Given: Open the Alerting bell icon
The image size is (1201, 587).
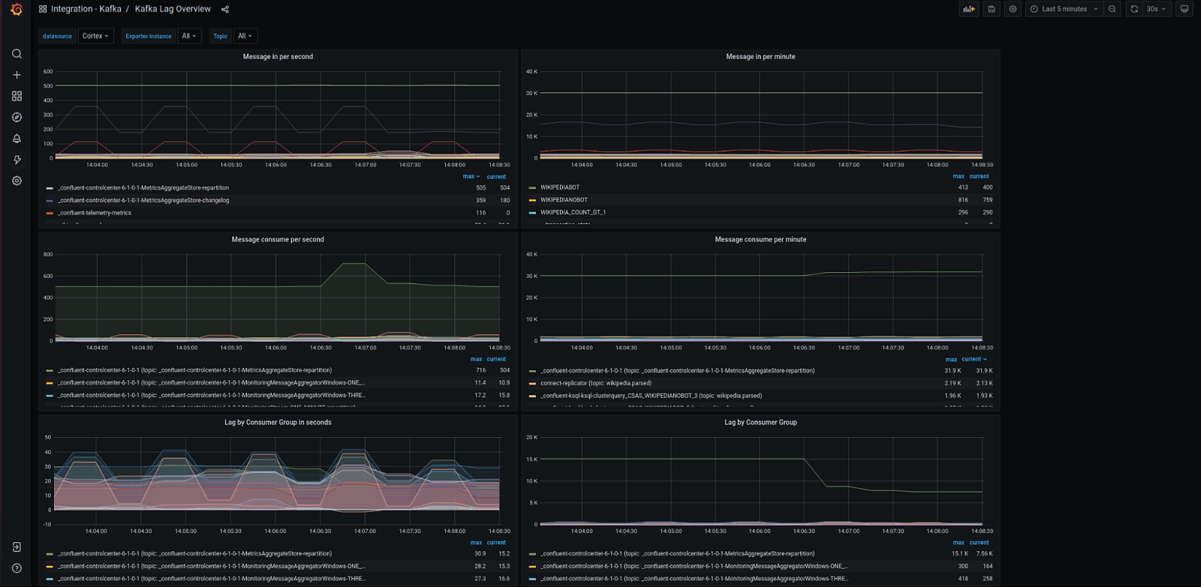Looking at the screenshot, I should tap(17, 139).
